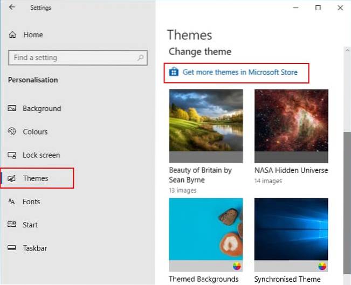The height and width of the screenshot is (285, 351).
Task: Click the search magnifier icon
Action: click(141, 58)
